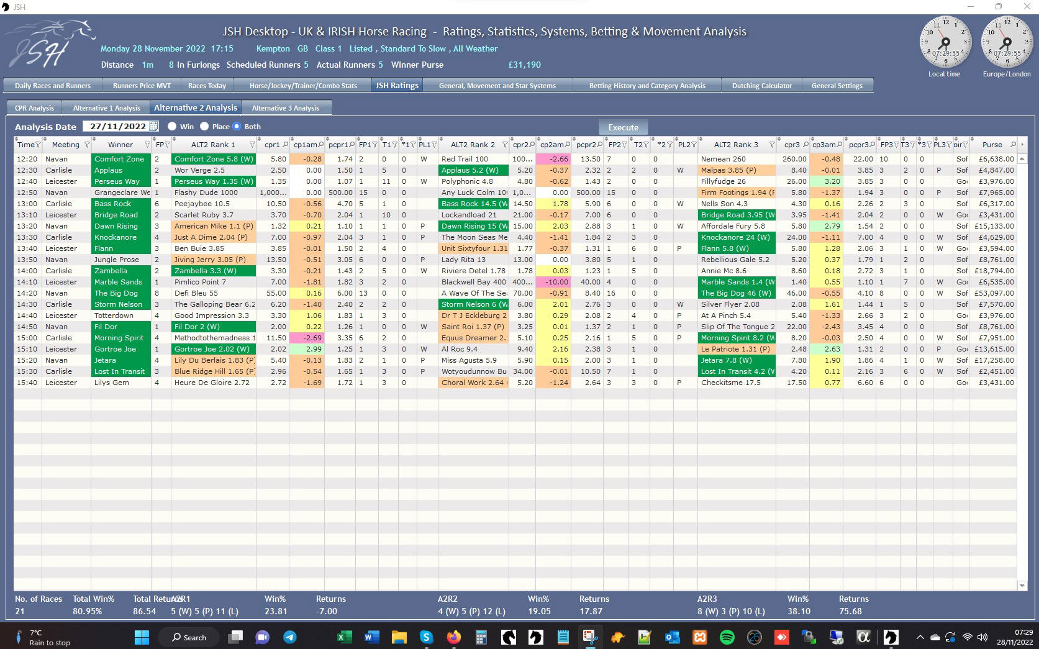Image resolution: width=1039 pixels, height=649 pixels.
Task: Select the Win radio button
Action: coord(172,126)
